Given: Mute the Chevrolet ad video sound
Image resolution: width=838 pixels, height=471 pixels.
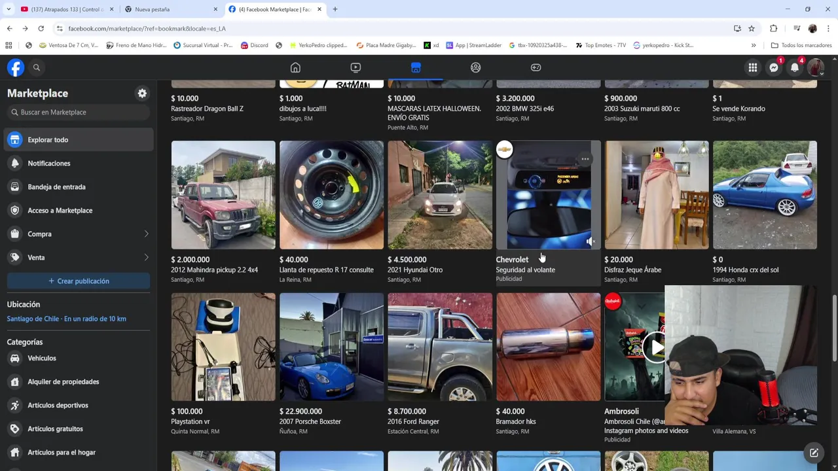Looking at the screenshot, I should click(590, 241).
